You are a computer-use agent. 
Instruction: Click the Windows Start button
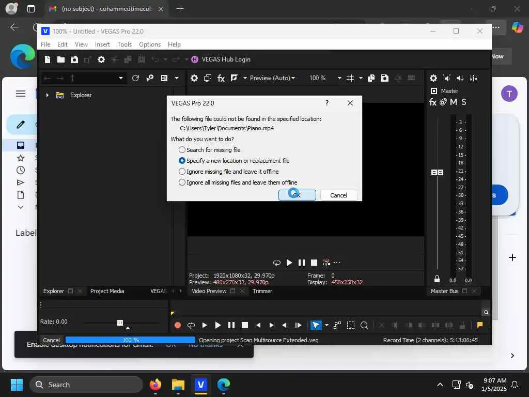click(x=17, y=385)
